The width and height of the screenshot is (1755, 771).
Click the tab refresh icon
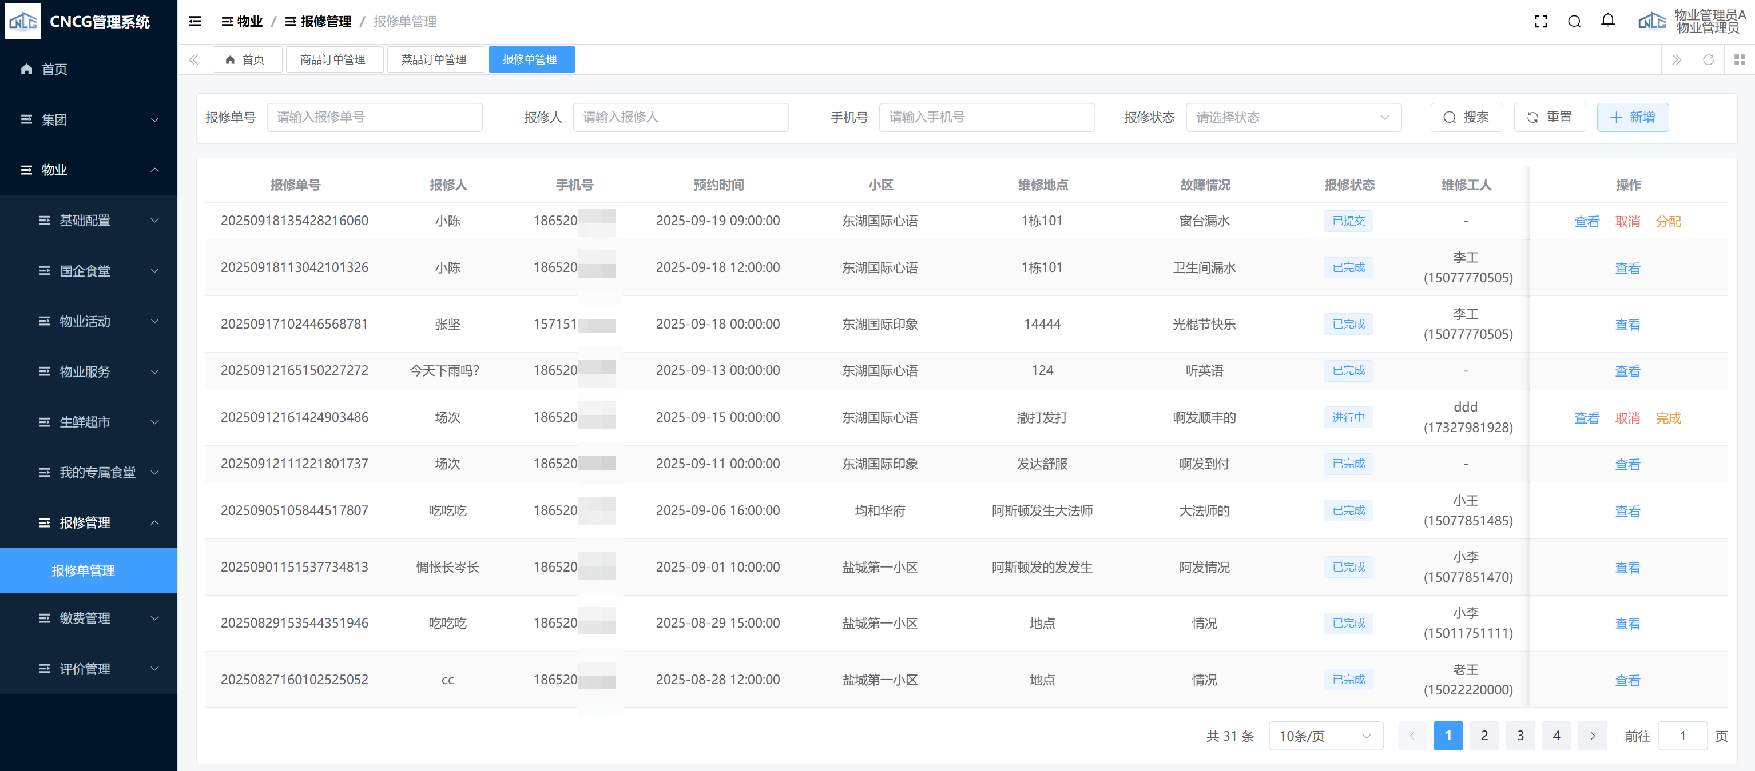(x=1708, y=60)
